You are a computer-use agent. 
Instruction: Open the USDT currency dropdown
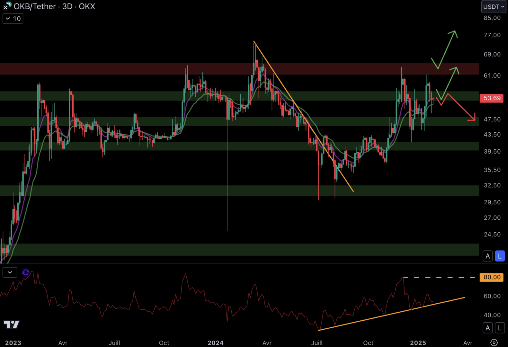[494, 7]
